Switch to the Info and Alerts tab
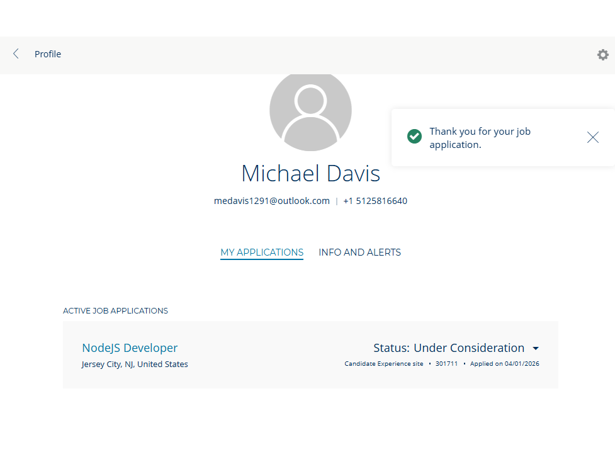This screenshot has width=615, height=464. pyautogui.click(x=359, y=252)
